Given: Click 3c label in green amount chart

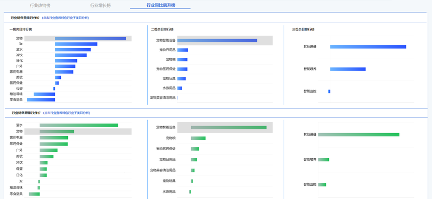Looking at the screenshot, I should click(x=21, y=181).
